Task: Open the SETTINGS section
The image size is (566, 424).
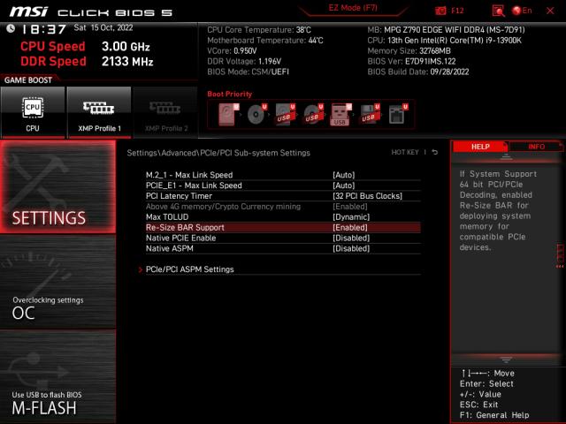Action: click(x=58, y=186)
